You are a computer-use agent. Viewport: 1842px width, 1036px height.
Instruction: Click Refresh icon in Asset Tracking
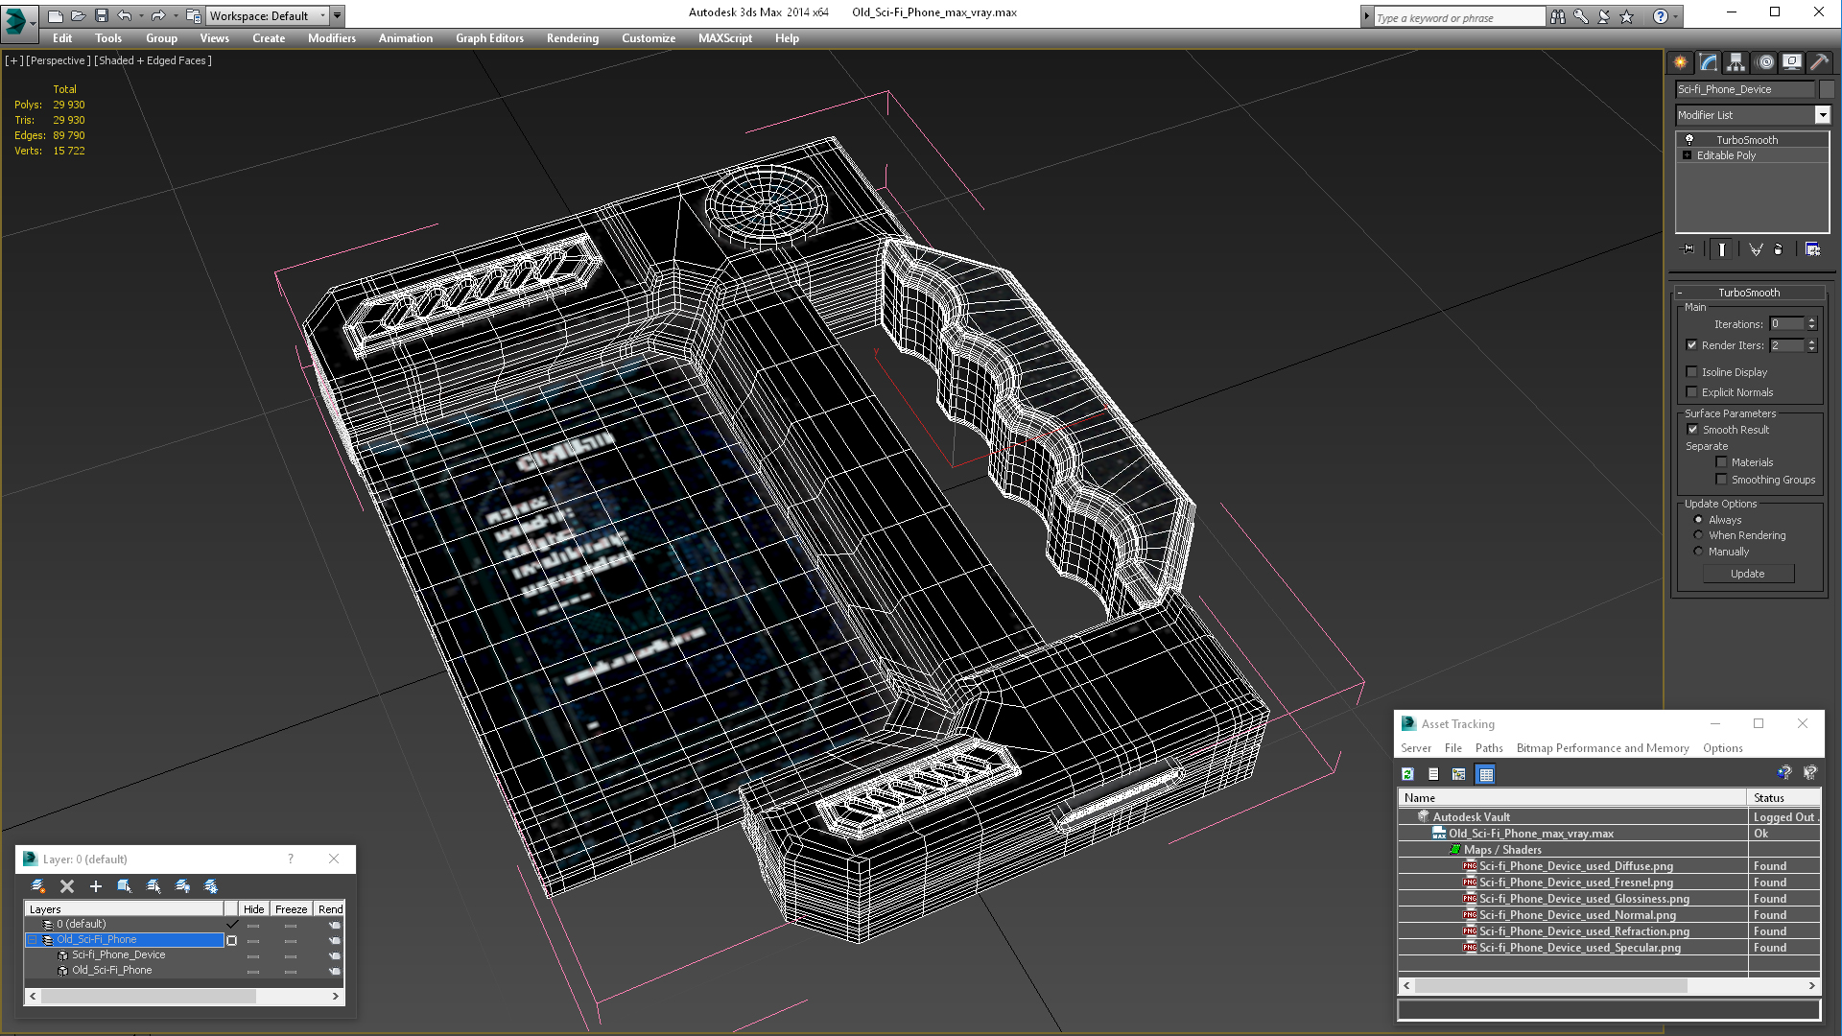click(x=1407, y=774)
